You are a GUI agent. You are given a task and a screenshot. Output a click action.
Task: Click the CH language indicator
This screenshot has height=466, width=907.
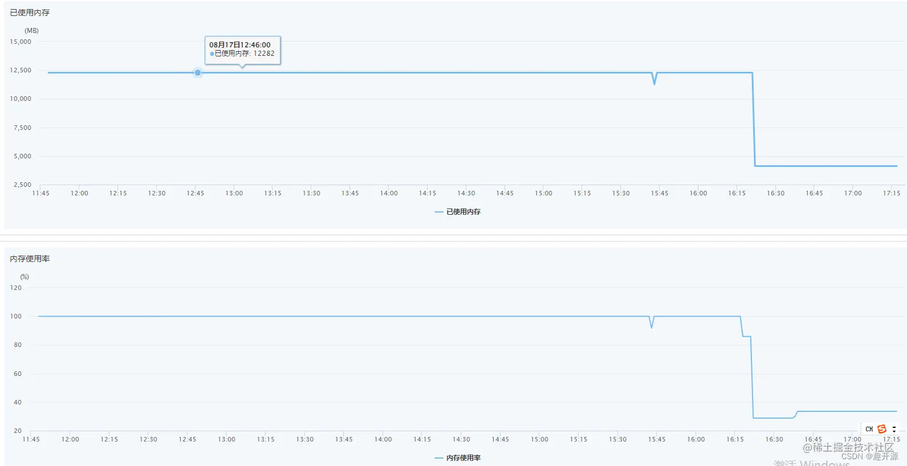[869, 429]
